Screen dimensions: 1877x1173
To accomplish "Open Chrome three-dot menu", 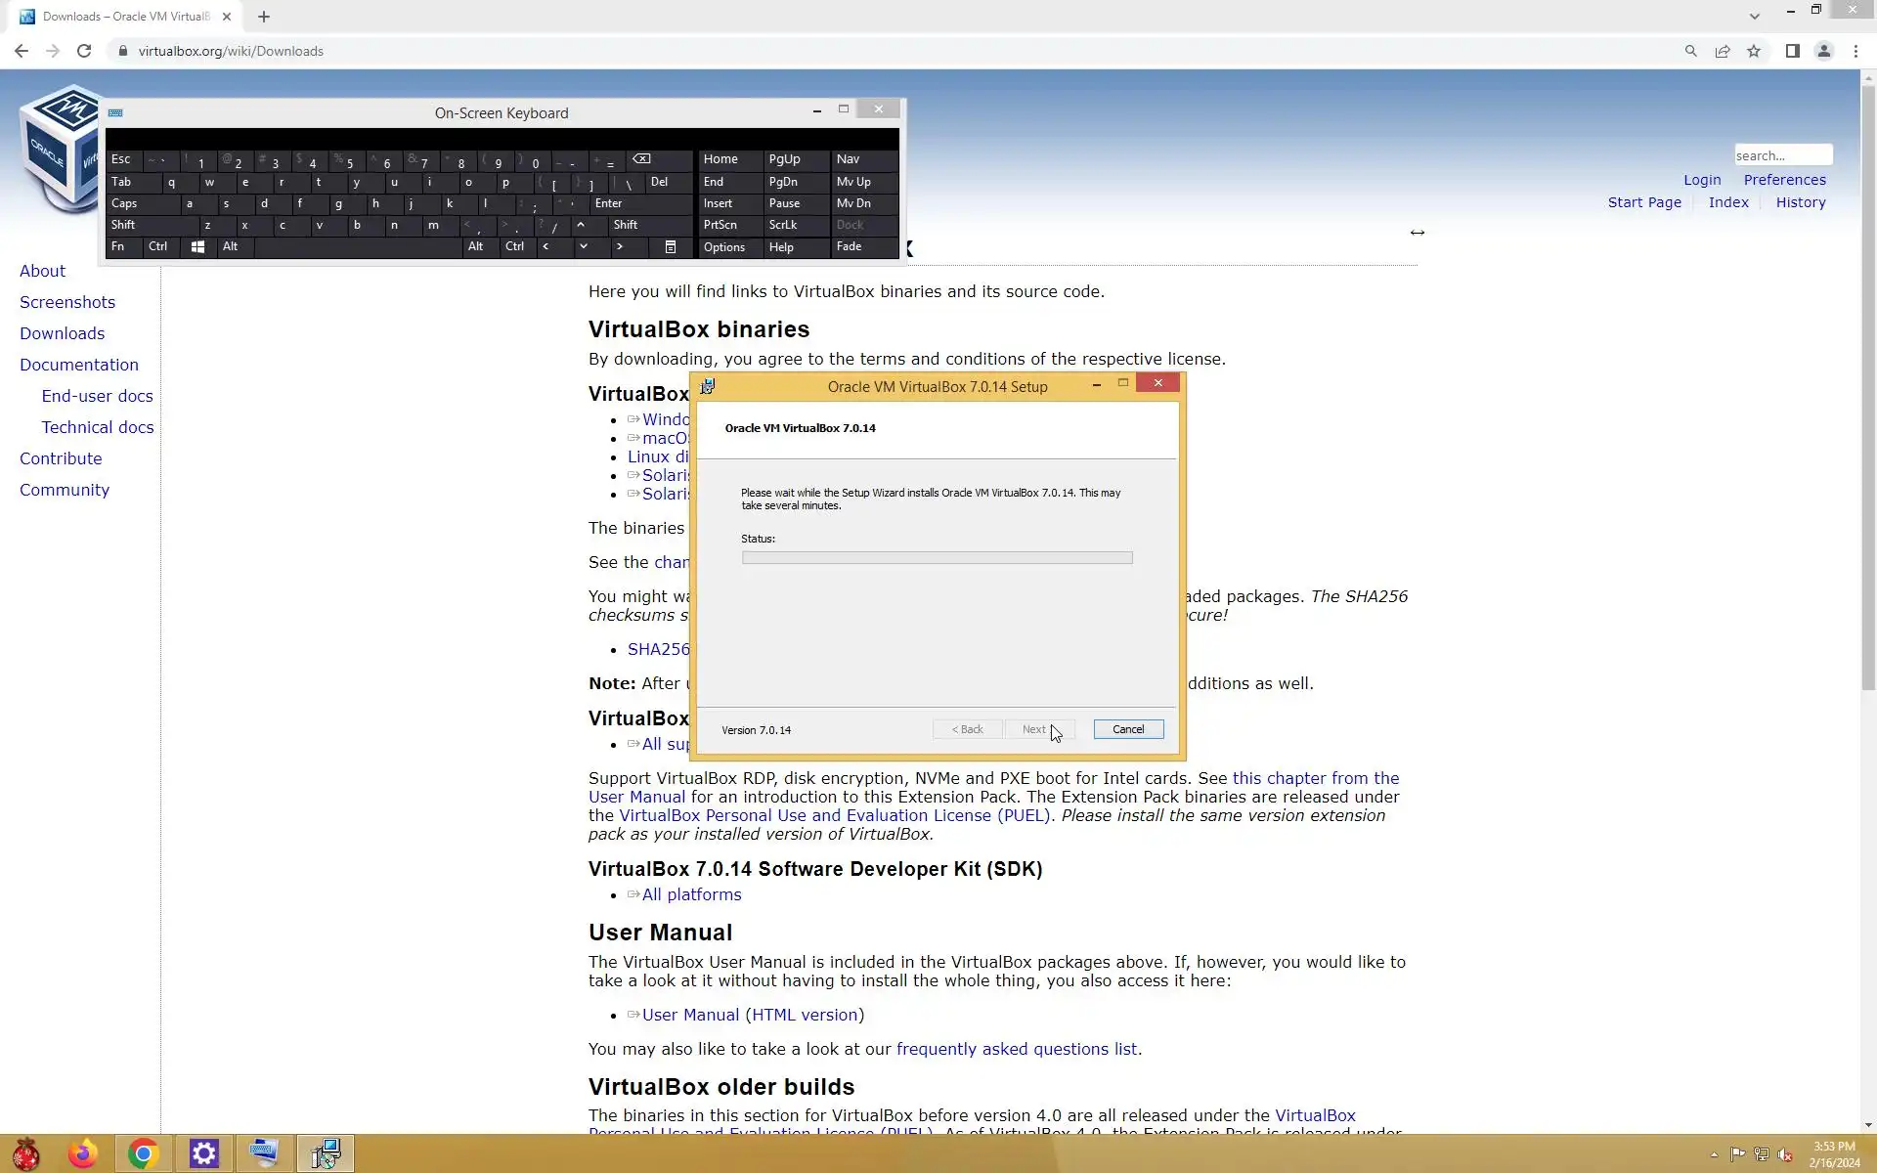I will (x=1855, y=51).
